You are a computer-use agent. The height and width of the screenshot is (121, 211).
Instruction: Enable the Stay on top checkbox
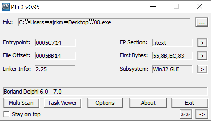point(6,114)
